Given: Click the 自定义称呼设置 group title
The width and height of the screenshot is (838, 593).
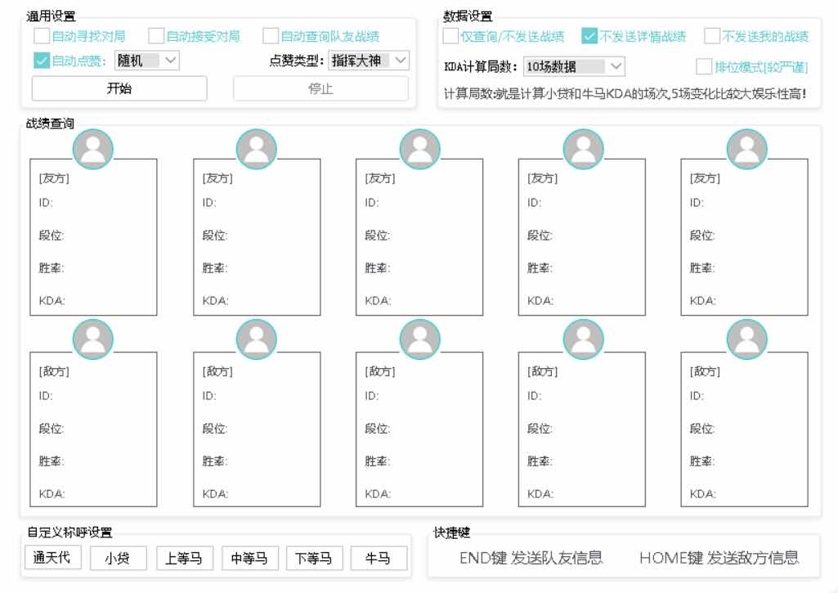Looking at the screenshot, I should [70, 532].
